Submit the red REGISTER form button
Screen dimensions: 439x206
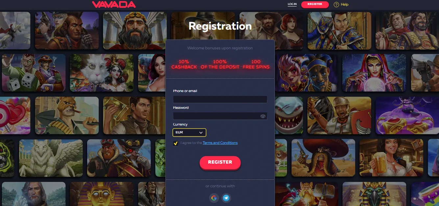point(220,162)
